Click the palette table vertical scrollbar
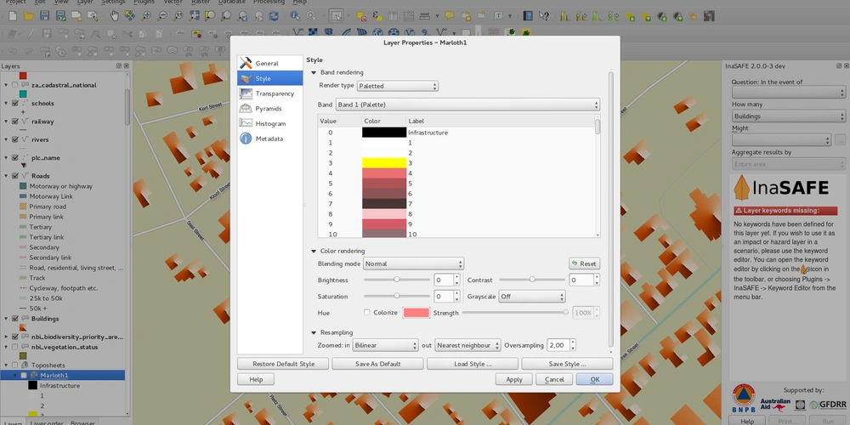The width and height of the screenshot is (850, 425). coord(598,176)
